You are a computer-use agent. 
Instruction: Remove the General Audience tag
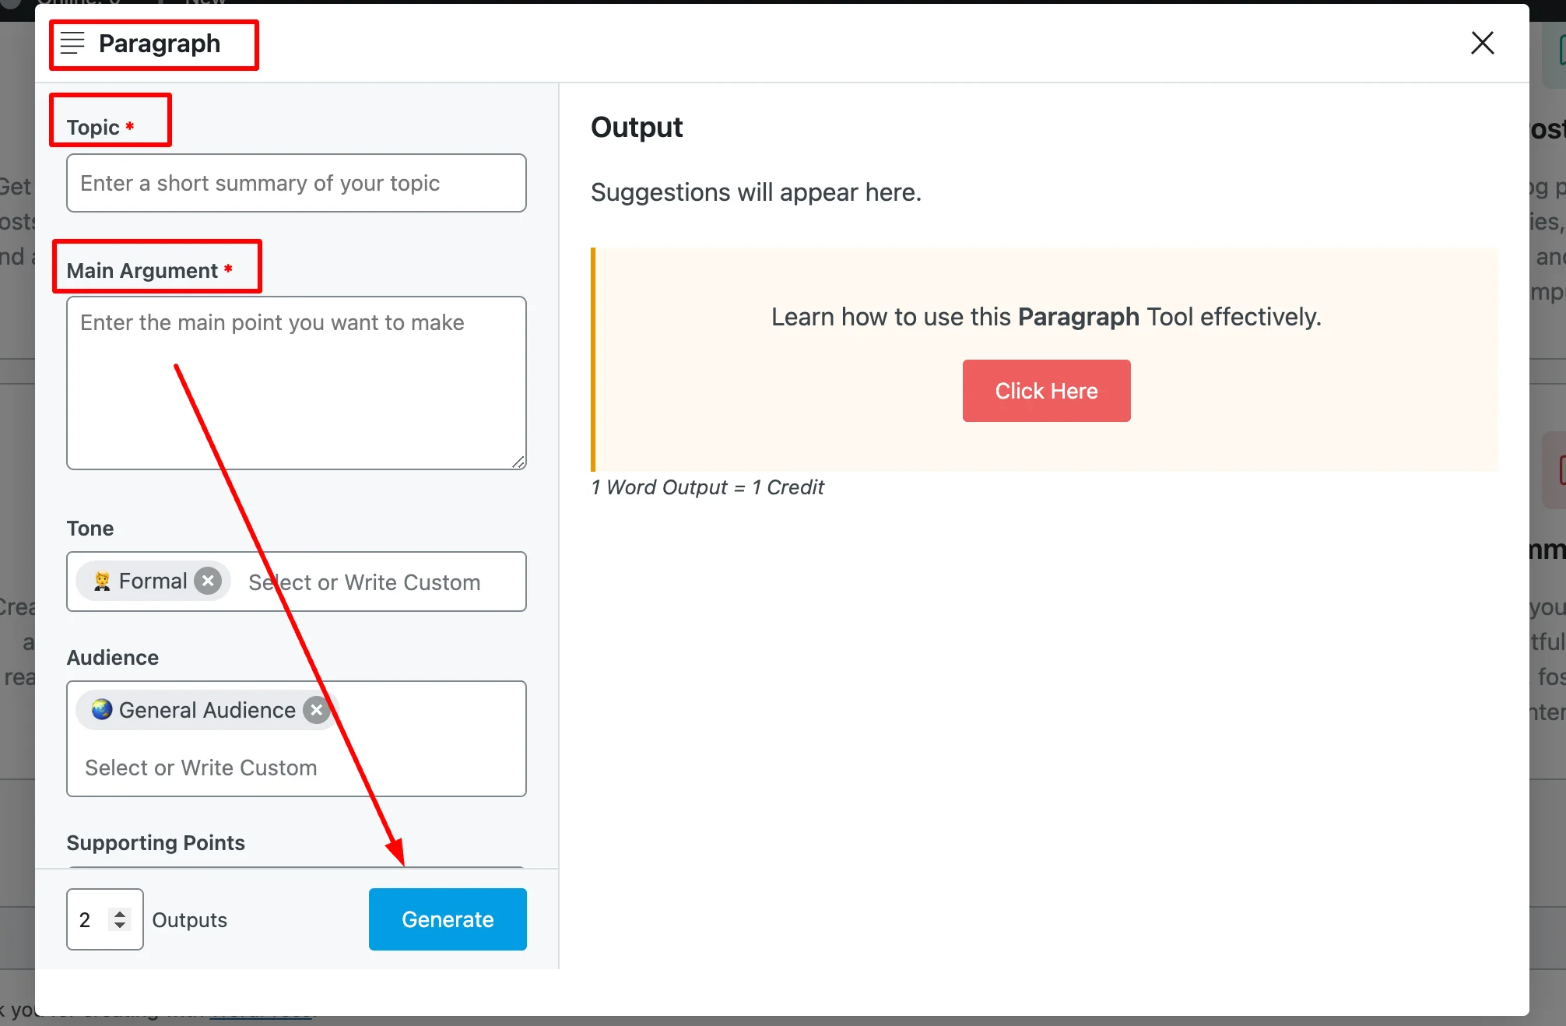(316, 710)
